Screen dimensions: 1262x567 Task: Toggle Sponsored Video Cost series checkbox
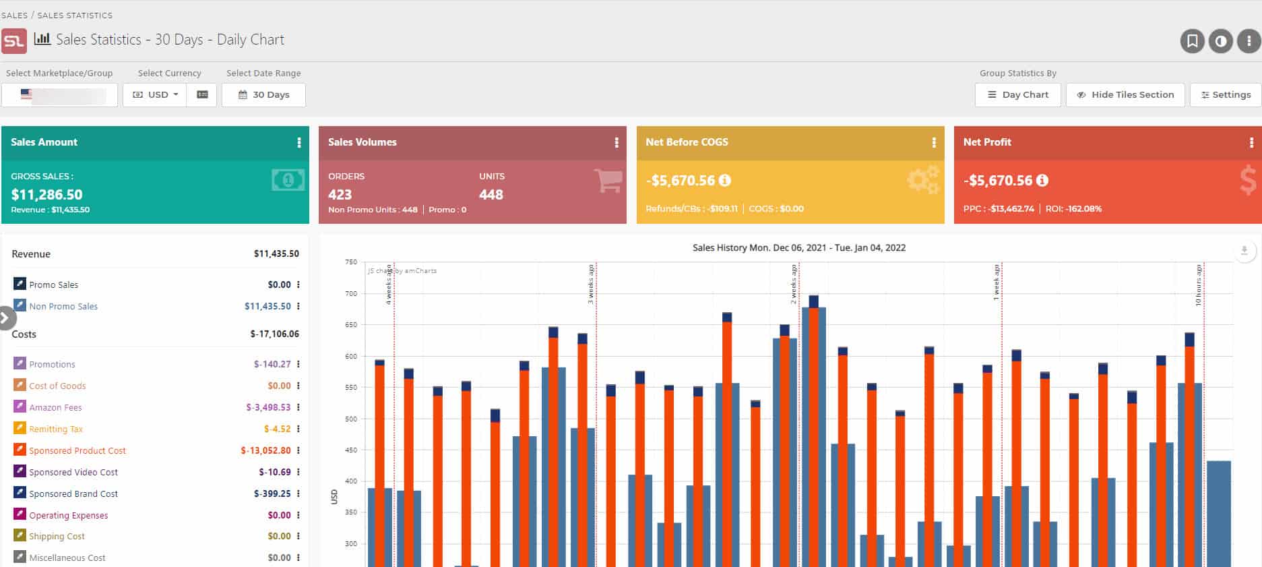coord(20,471)
